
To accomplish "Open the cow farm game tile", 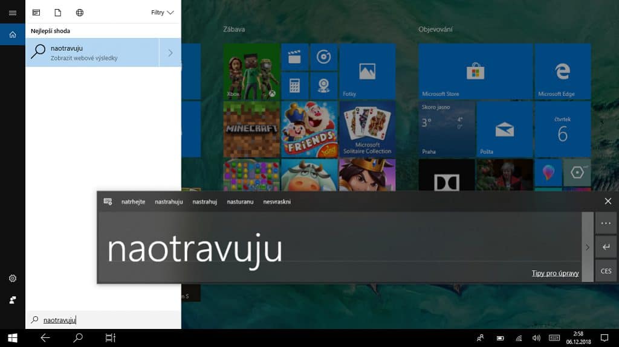I will point(309,175).
